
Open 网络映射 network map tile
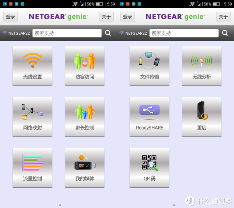[32, 117]
